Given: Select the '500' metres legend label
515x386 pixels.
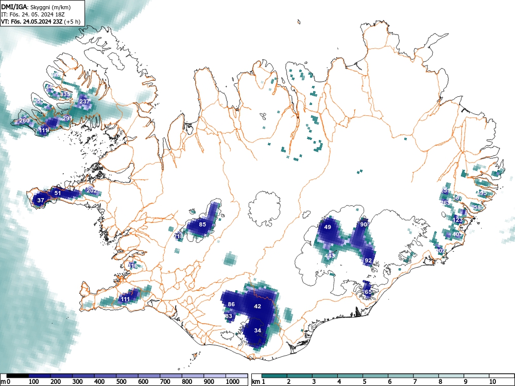Looking at the screenshot, I should point(122,382).
